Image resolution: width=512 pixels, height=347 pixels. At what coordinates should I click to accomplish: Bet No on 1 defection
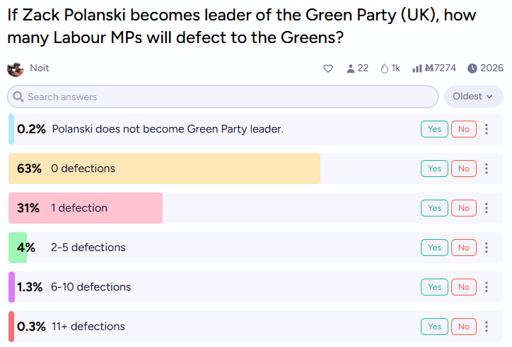[463, 208]
